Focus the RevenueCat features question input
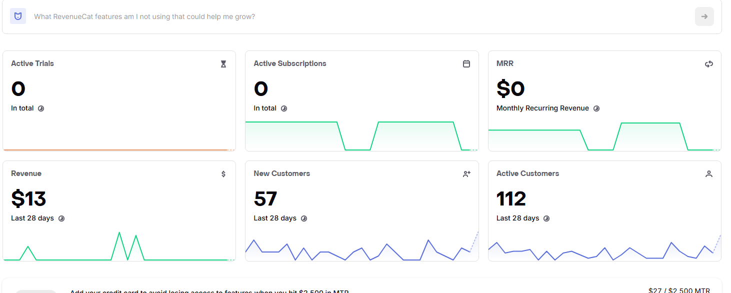731x293 pixels. tap(360, 16)
